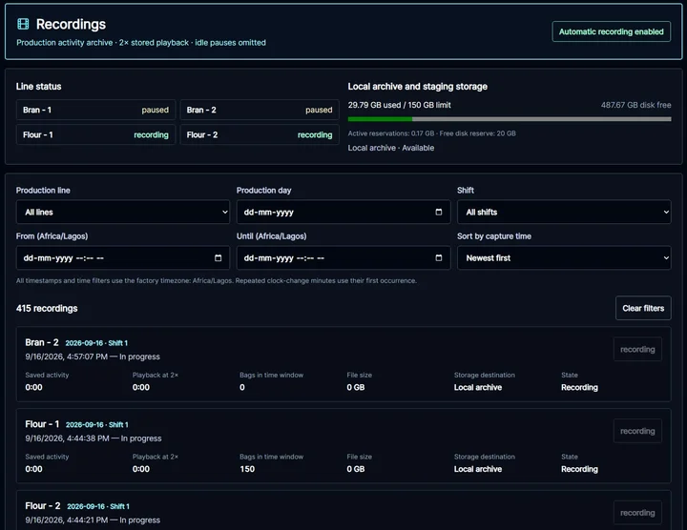Open the Production day calendar picker icon

tap(439, 212)
